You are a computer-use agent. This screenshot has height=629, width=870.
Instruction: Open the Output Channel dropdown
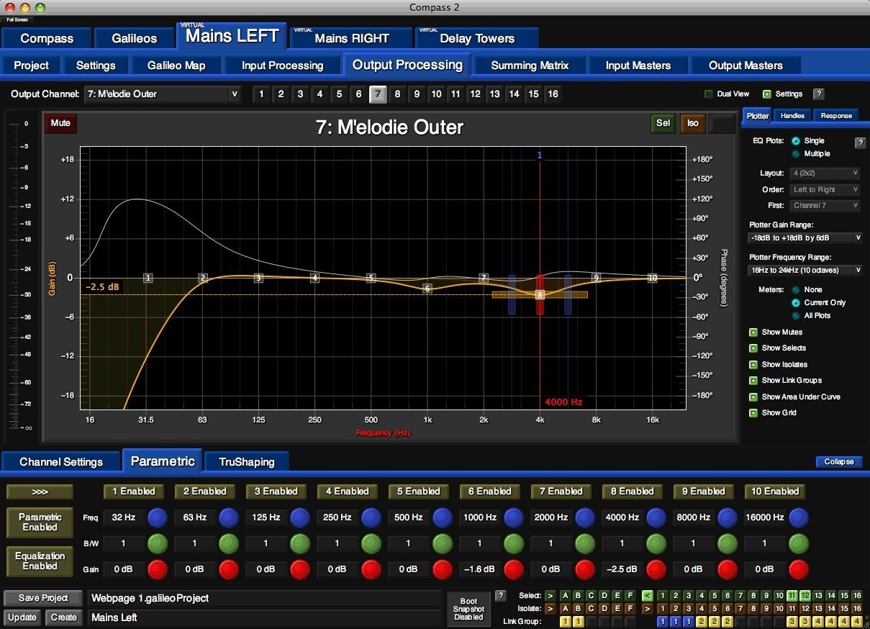coord(162,94)
